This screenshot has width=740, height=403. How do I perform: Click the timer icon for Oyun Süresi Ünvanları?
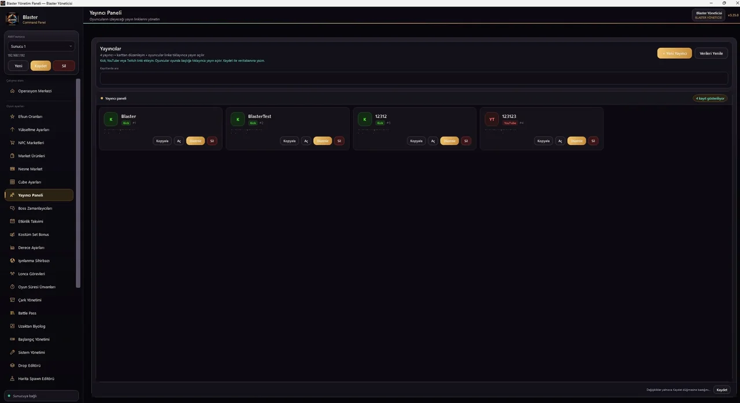click(x=13, y=287)
